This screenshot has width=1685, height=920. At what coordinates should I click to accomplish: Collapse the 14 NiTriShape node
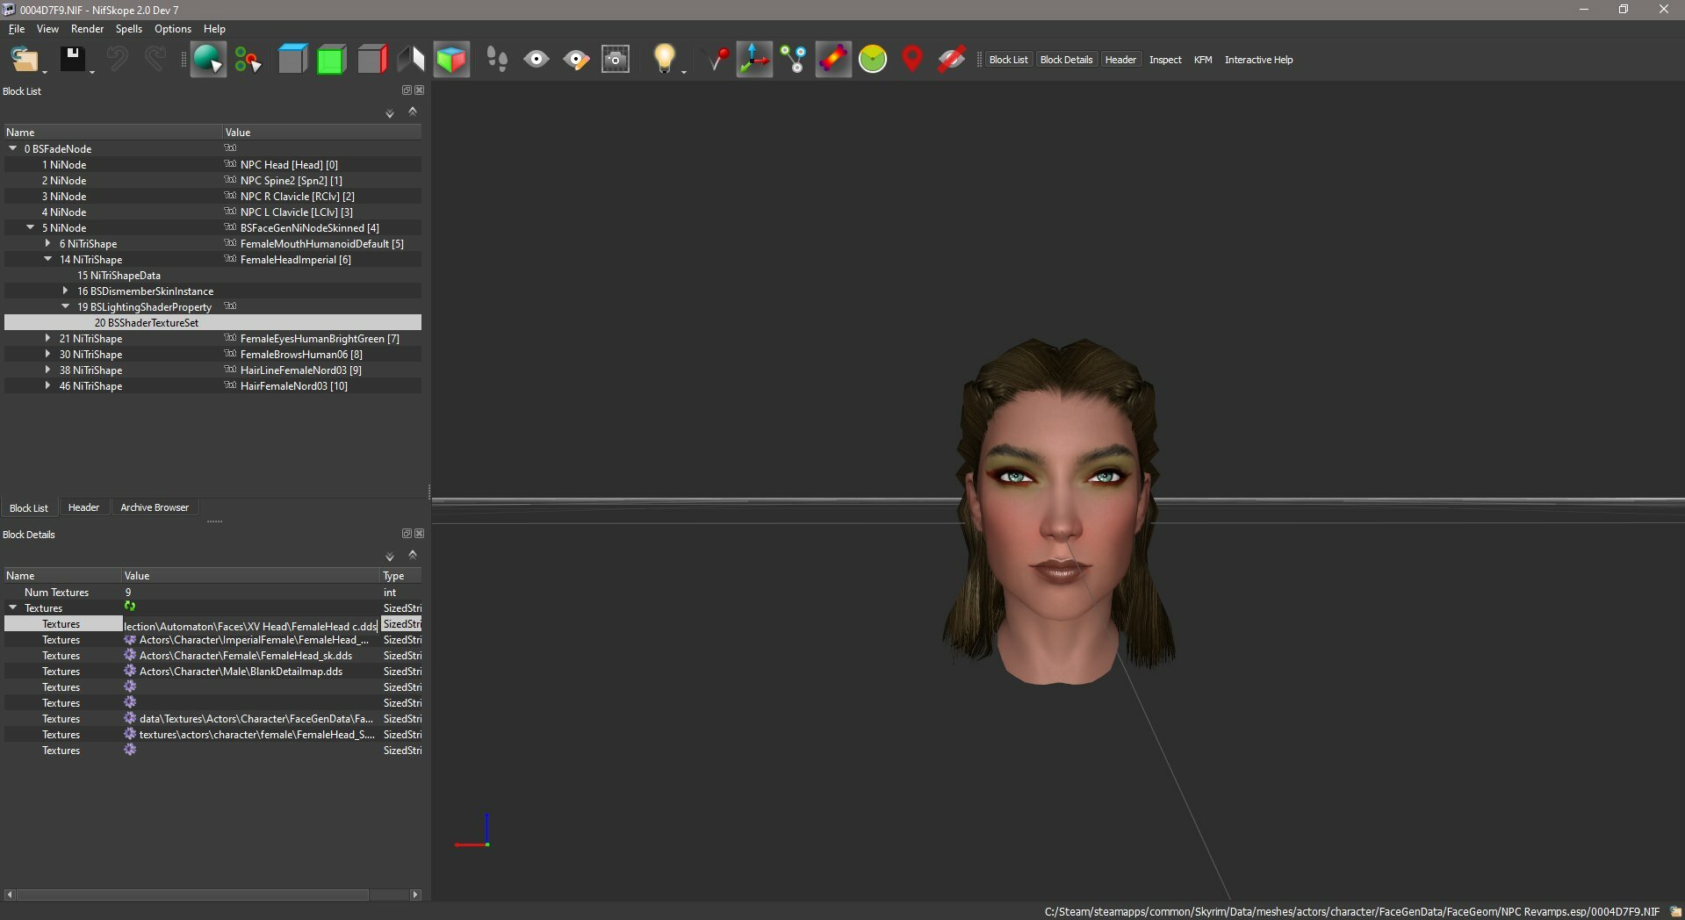(x=48, y=259)
